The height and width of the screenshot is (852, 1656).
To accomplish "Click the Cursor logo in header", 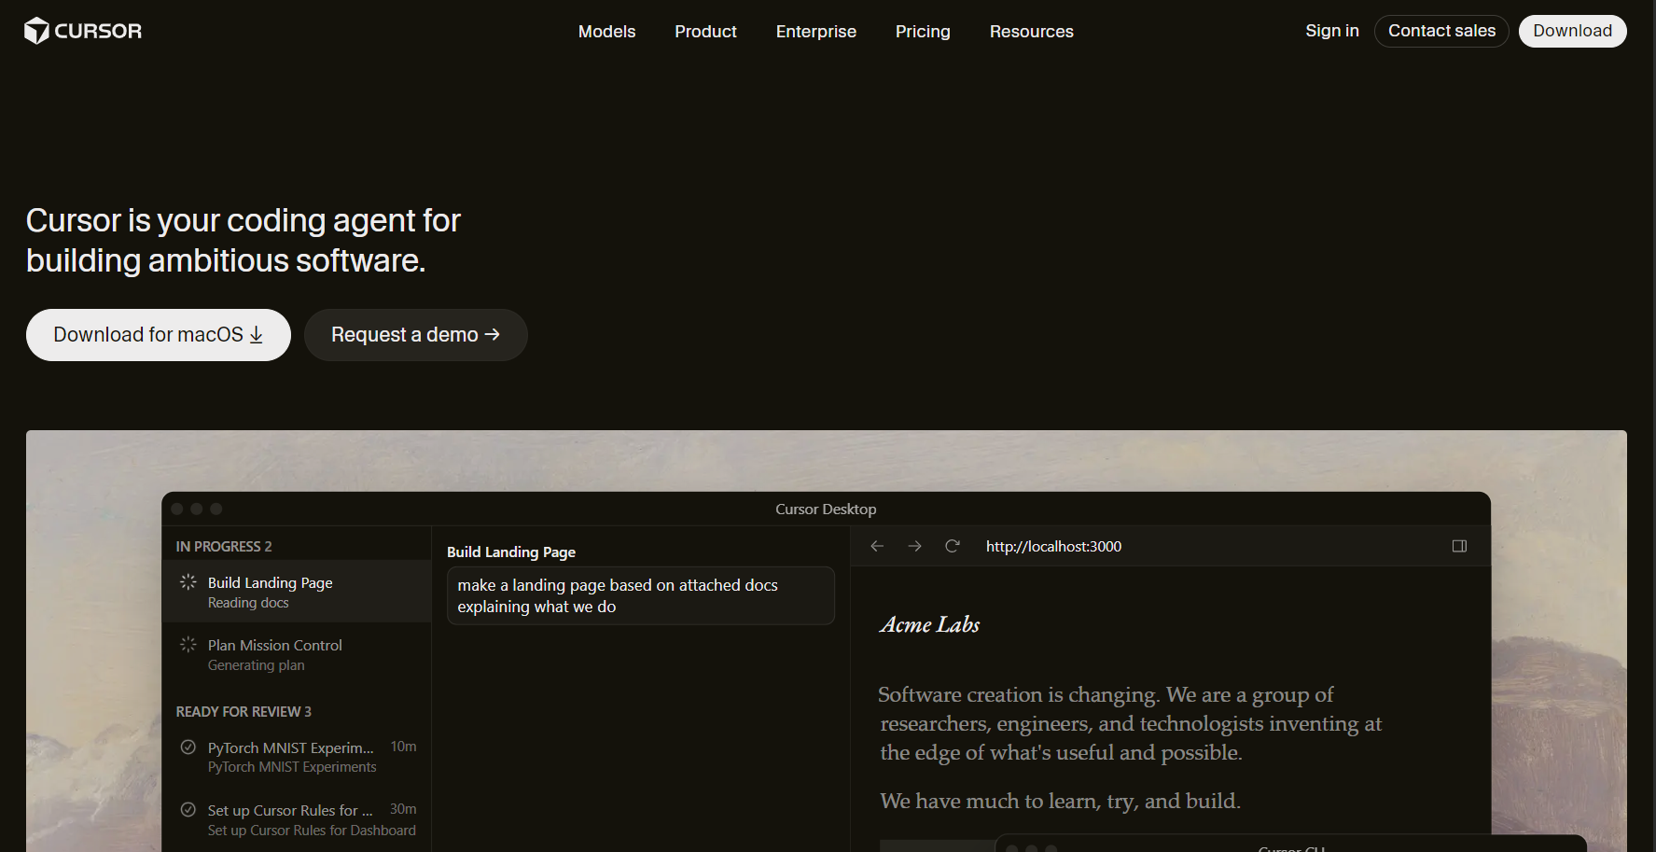I will tap(83, 31).
